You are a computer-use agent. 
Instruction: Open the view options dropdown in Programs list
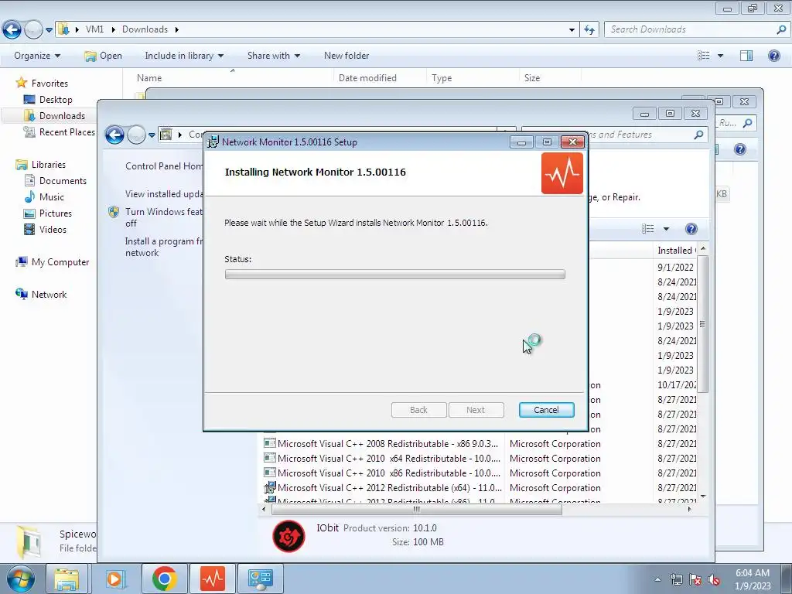click(x=666, y=229)
